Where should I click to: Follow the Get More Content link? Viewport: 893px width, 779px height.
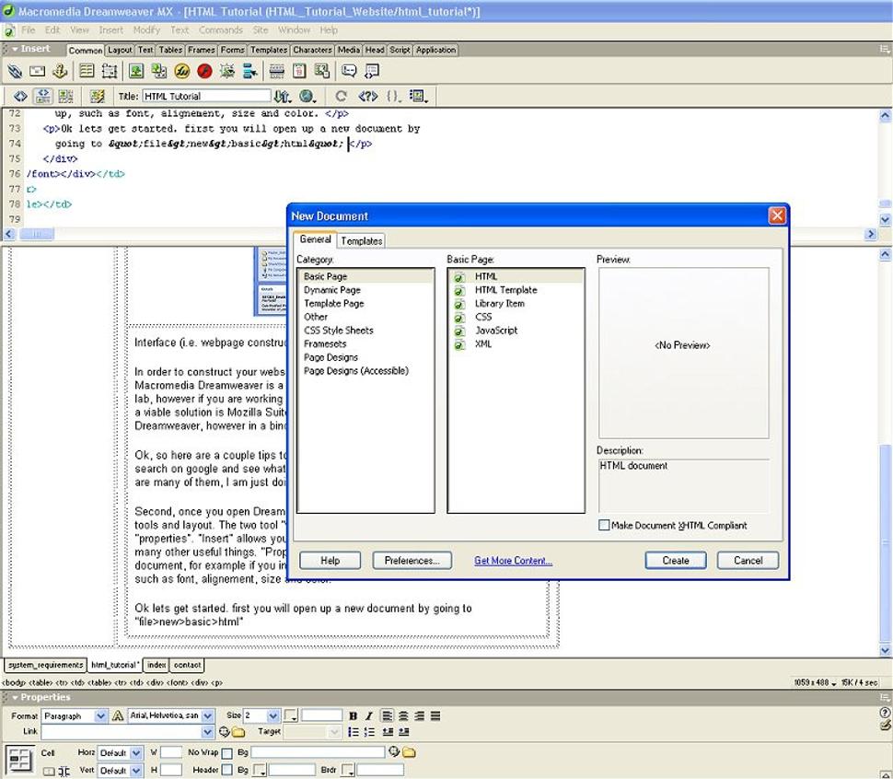[513, 561]
